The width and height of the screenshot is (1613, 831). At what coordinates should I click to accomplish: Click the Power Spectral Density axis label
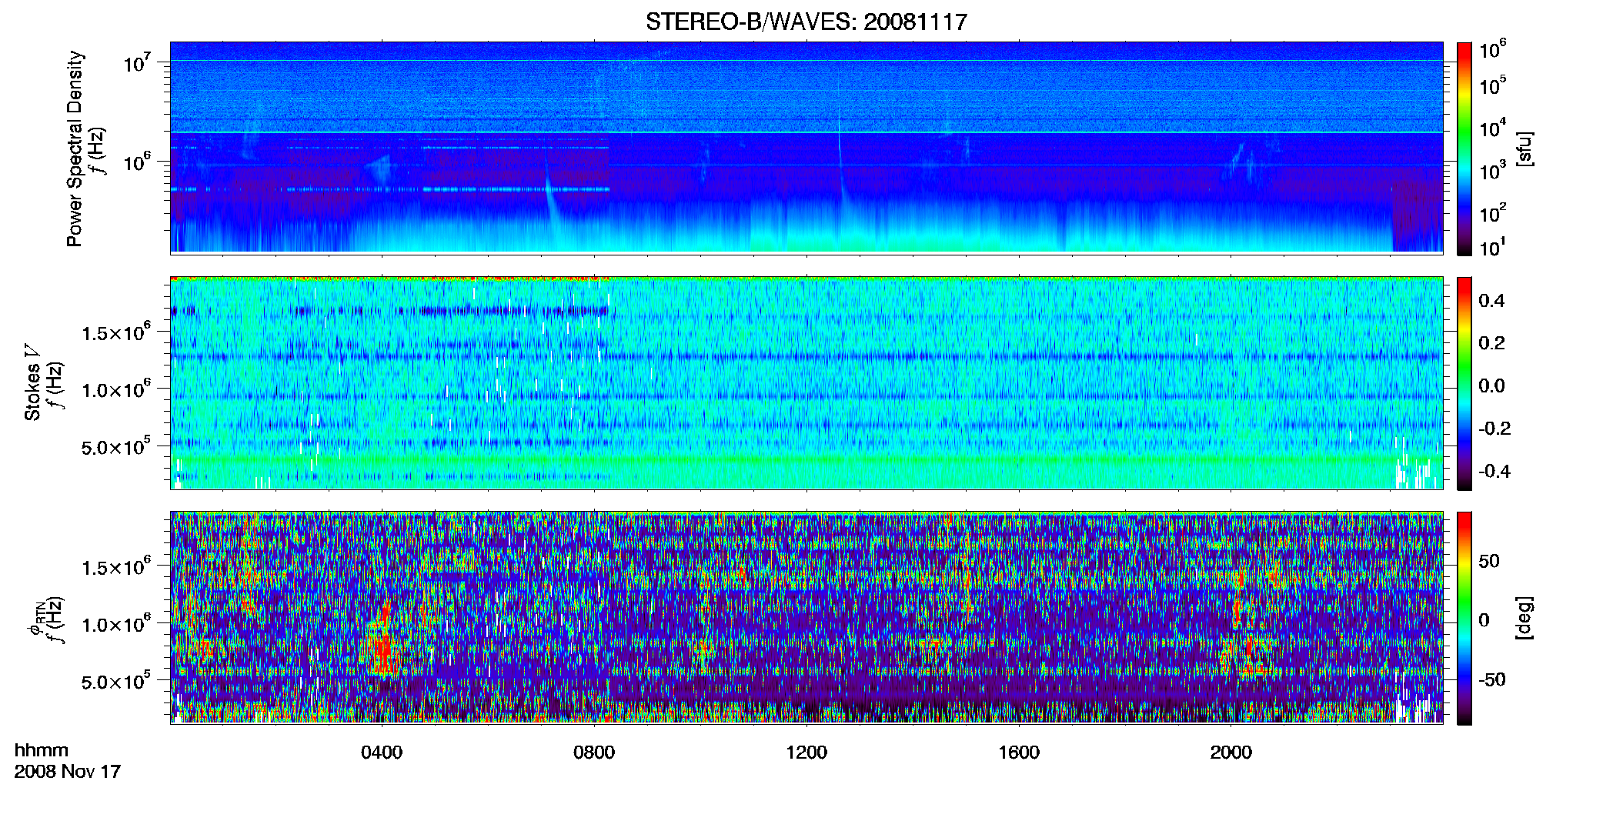pyautogui.click(x=74, y=149)
